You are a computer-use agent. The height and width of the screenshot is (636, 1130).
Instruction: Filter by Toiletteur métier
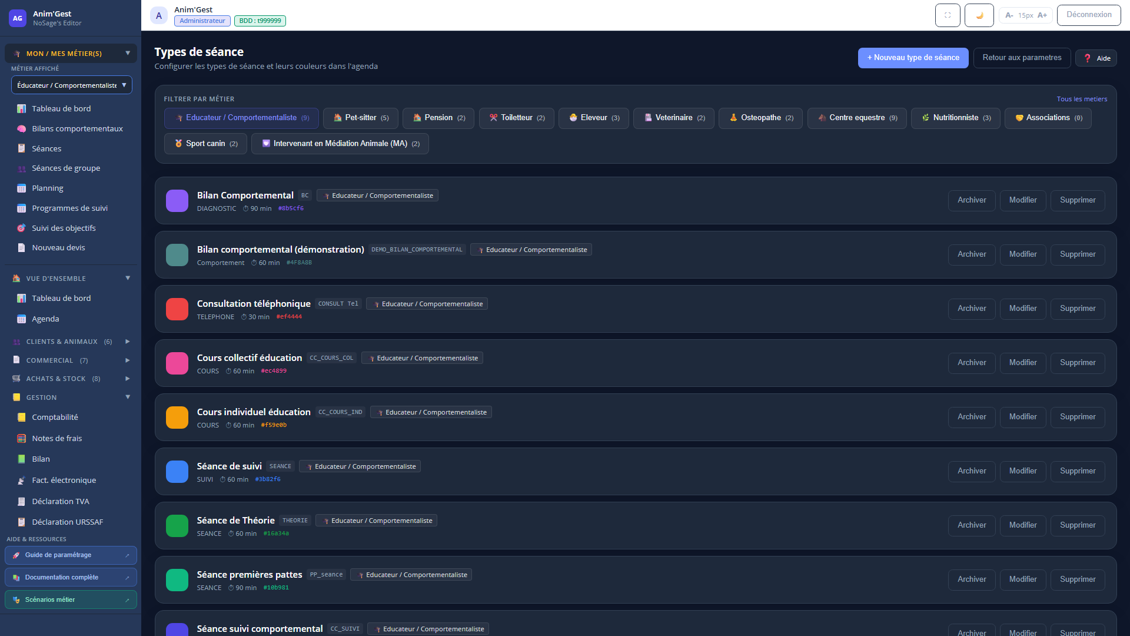[x=516, y=118]
